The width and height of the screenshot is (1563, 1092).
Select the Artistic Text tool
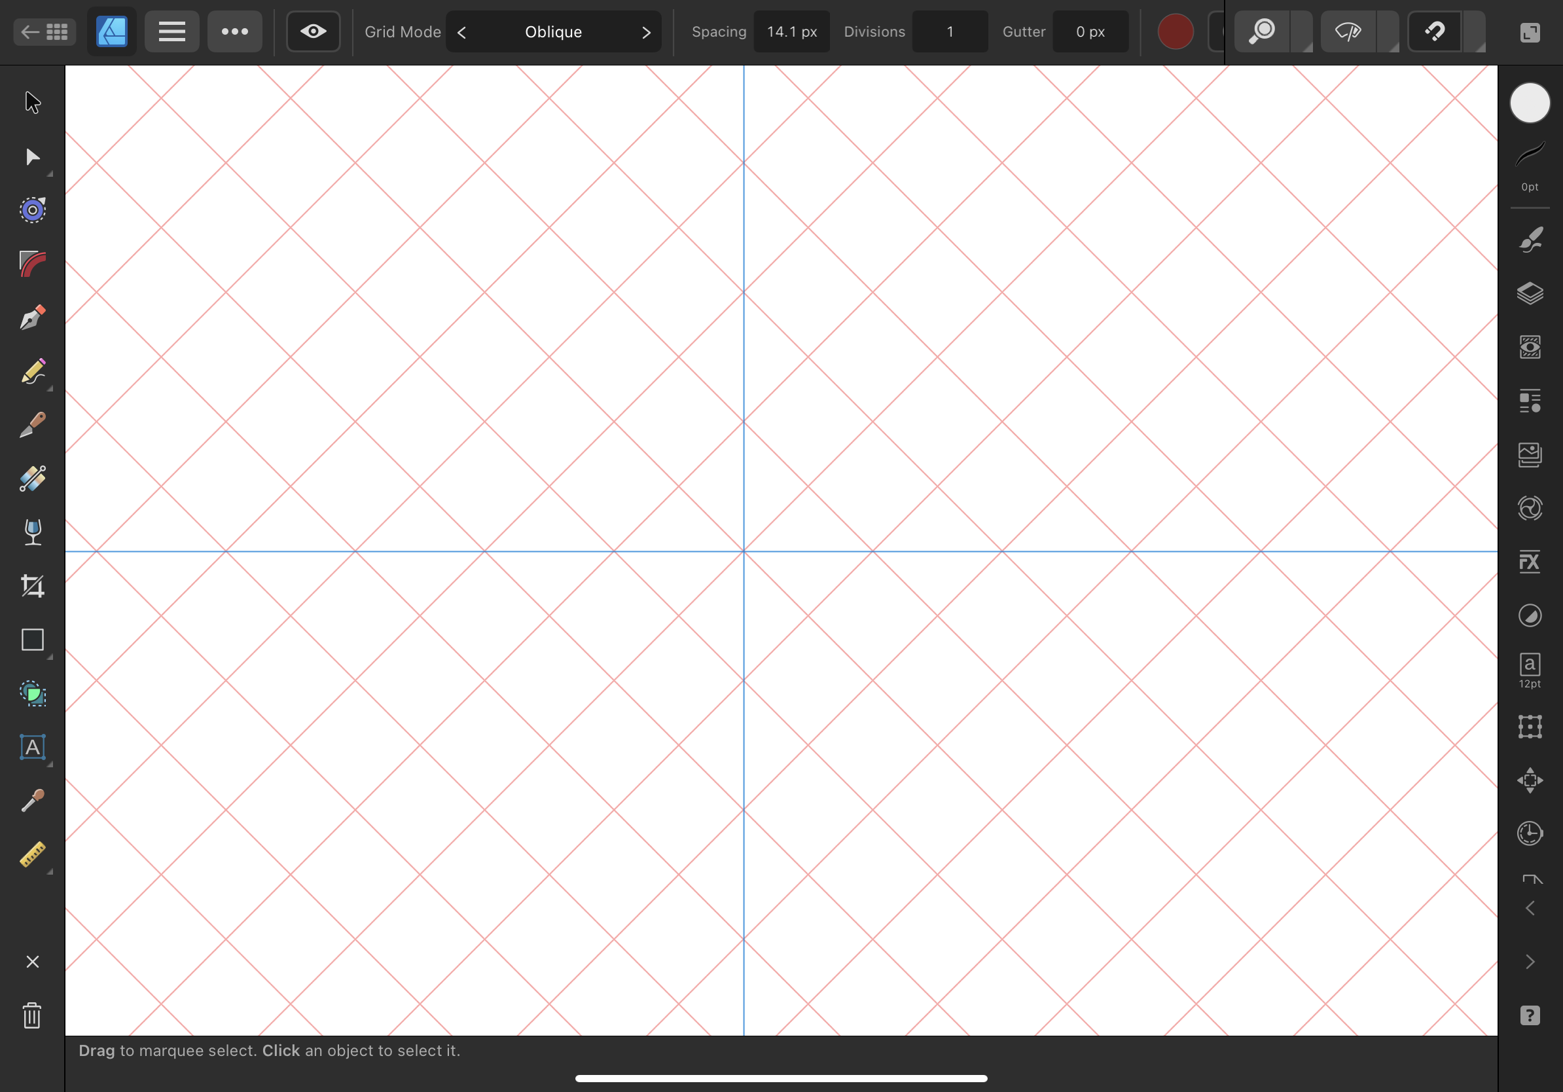(x=33, y=748)
